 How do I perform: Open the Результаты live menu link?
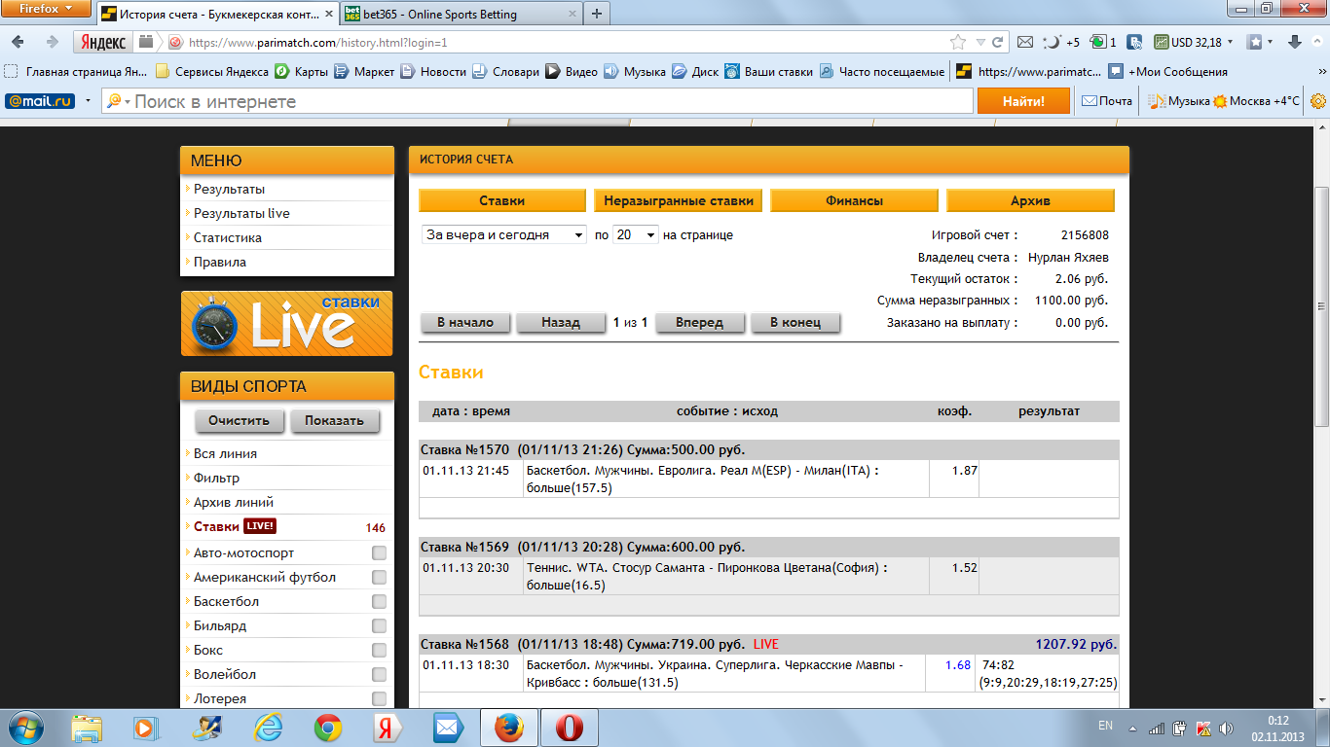(241, 214)
